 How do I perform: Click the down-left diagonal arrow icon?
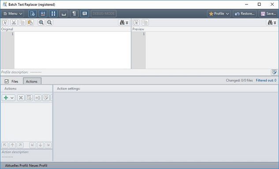33,145
